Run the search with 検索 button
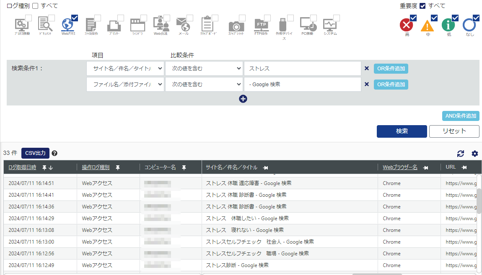 click(x=402, y=131)
